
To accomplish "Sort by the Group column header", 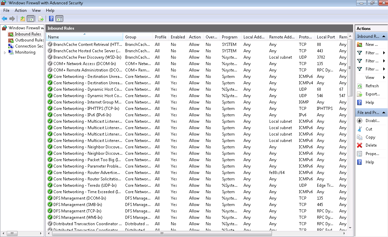I will coord(138,37).
